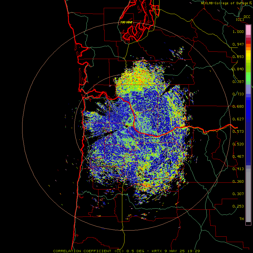Click the 100 NMI range ring label
The image size is (253, 253).
tap(126, 22)
